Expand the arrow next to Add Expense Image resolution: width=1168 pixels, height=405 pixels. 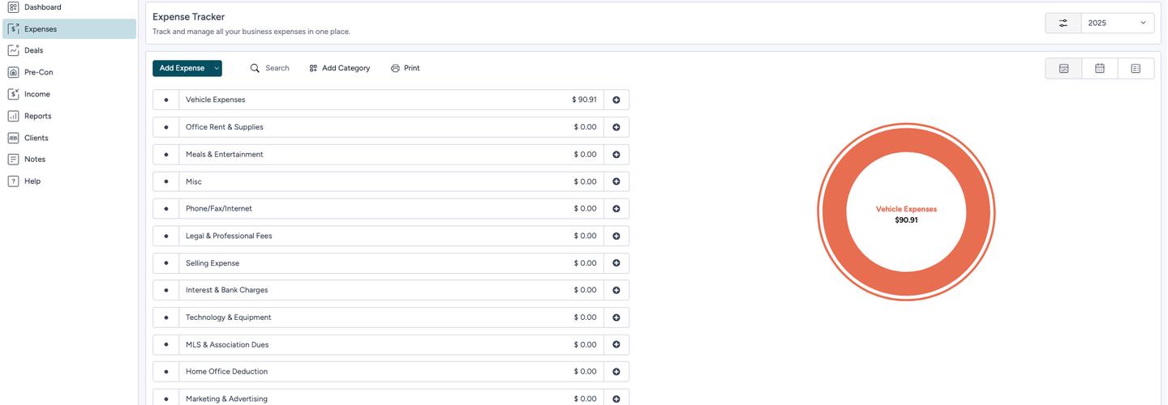click(217, 68)
